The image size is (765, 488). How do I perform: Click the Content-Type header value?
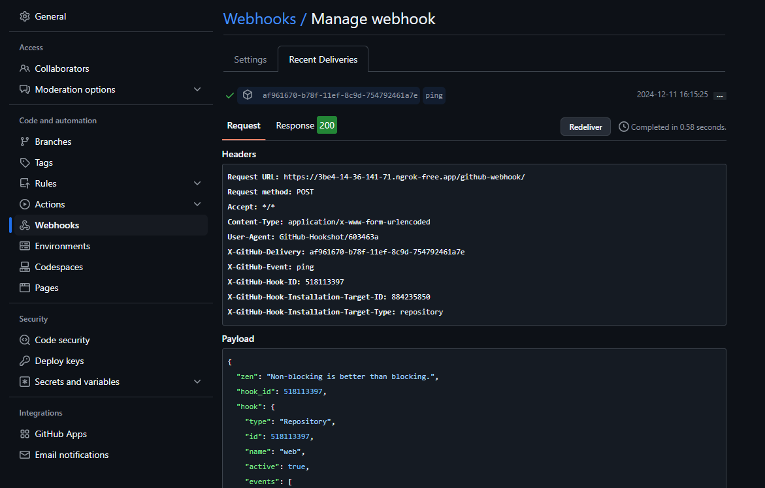point(359,222)
